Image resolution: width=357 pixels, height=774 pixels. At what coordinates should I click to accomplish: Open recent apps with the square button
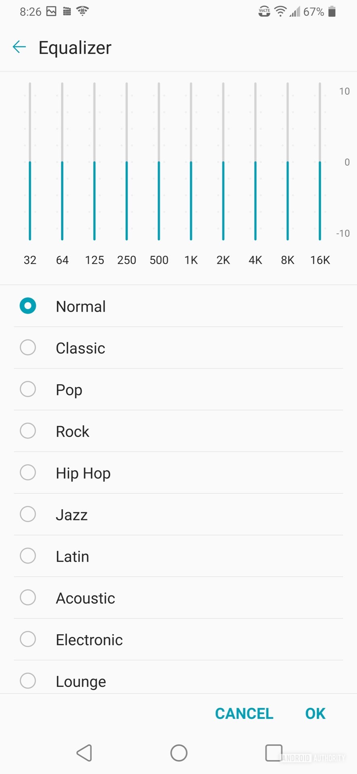(x=274, y=753)
